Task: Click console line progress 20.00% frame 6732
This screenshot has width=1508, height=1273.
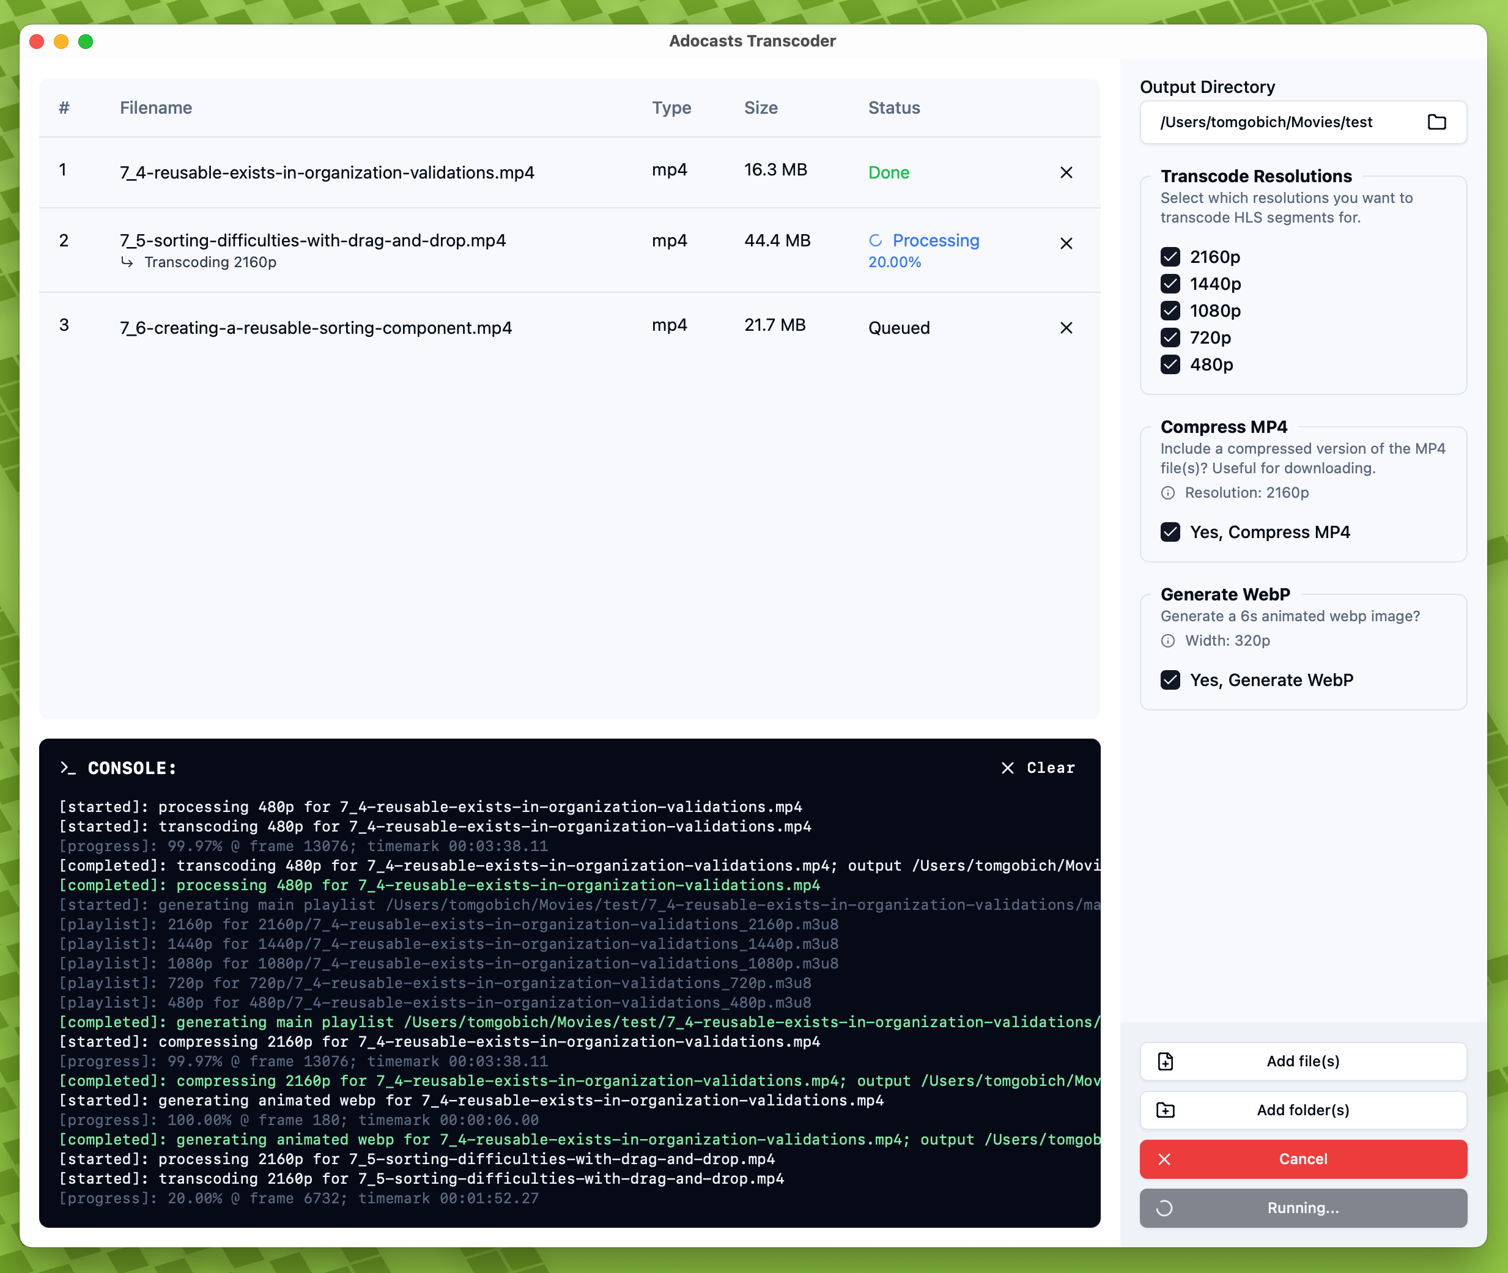Action: [x=299, y=1198]
